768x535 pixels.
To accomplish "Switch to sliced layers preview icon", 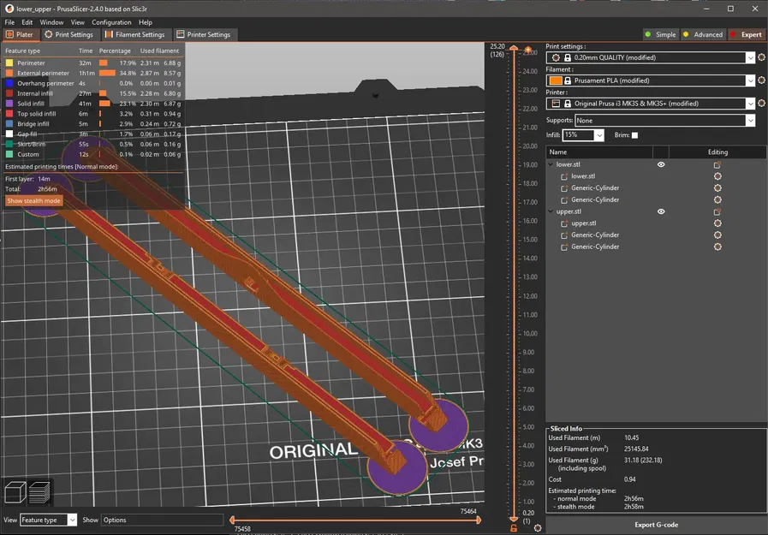I will click(39, 492).
